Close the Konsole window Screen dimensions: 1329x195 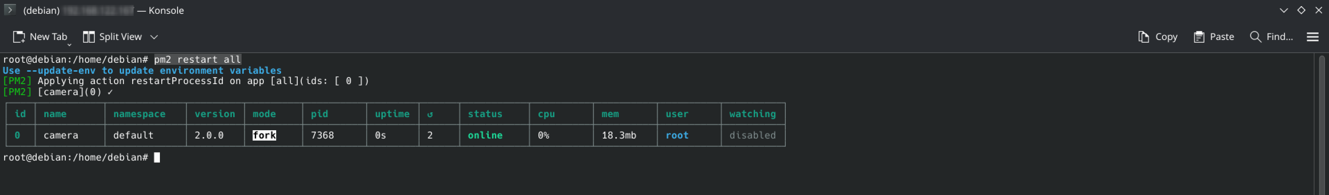(x=1318, y=10)
